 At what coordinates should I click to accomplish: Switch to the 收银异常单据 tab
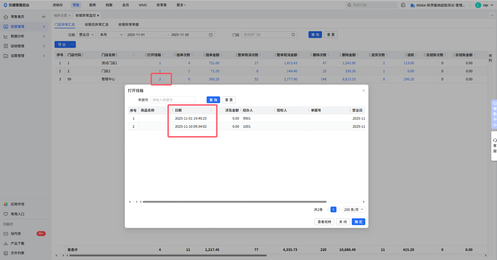coord(129,25)
